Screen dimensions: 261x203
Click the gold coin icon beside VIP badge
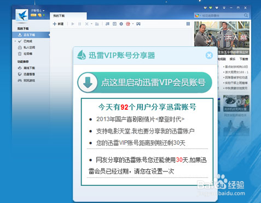(39, 15)
